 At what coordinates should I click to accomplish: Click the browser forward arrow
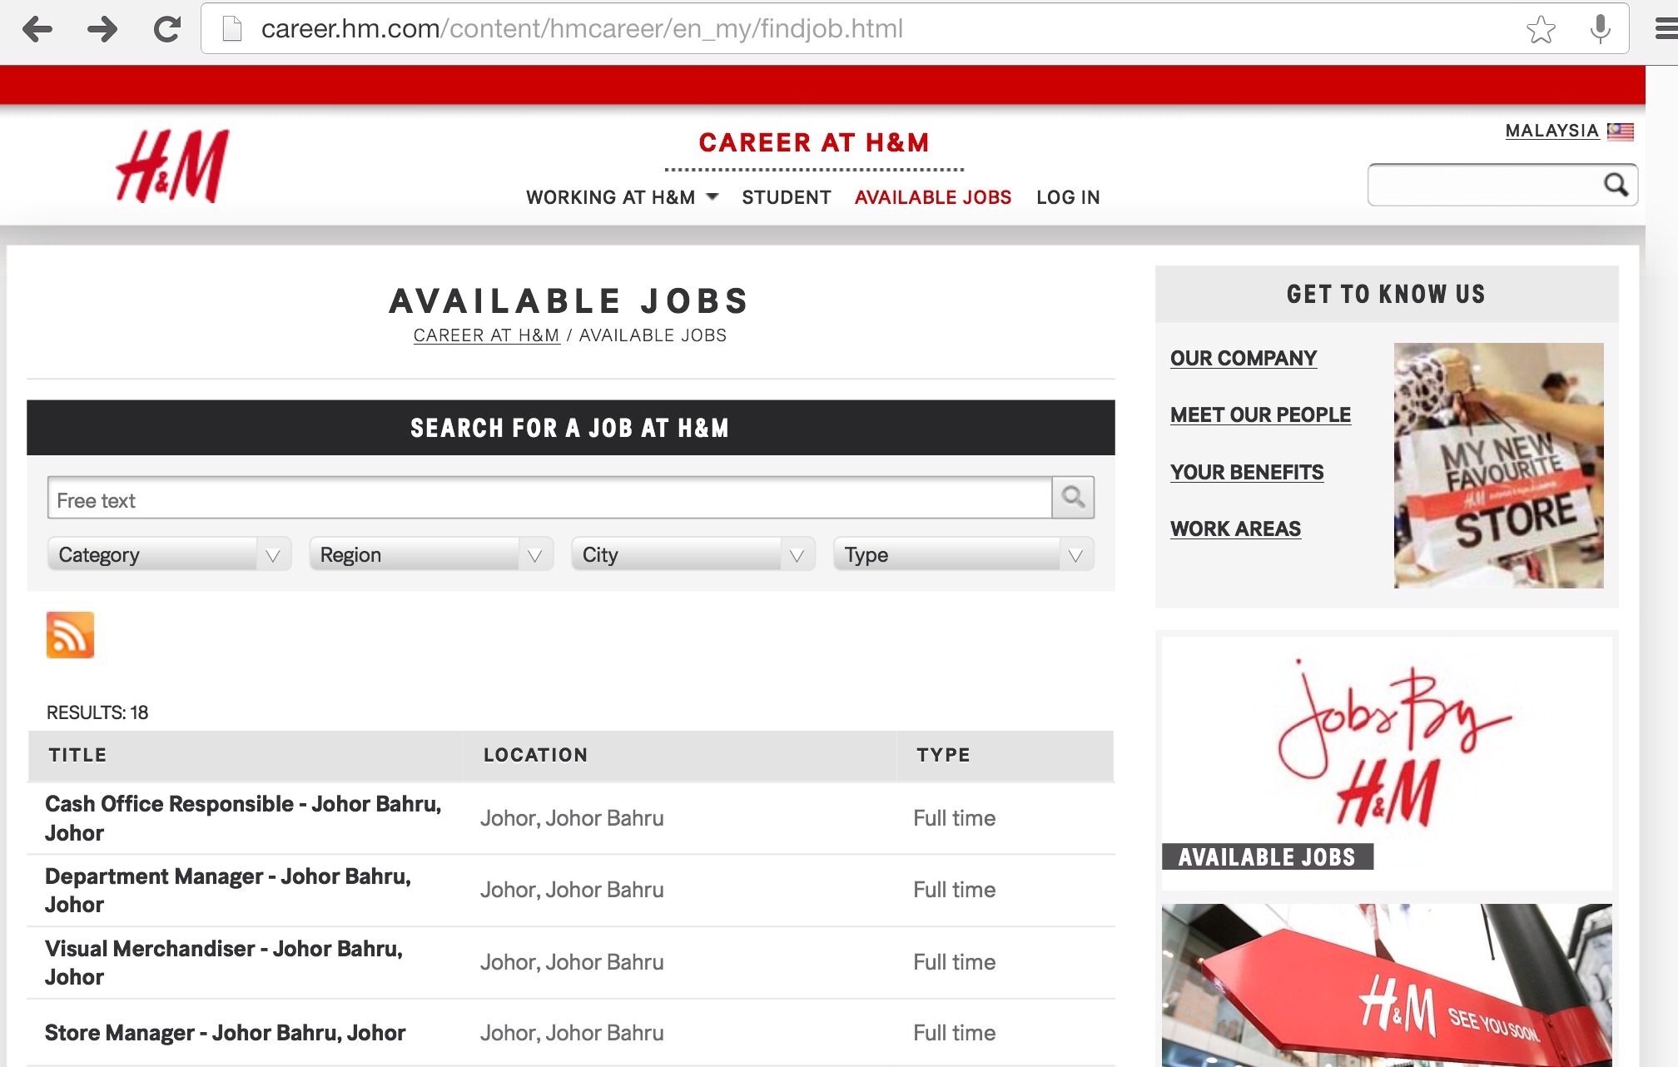pos(102,29)
